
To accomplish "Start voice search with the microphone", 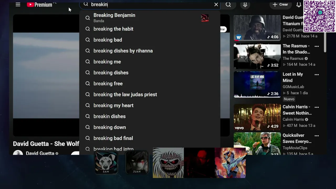I will point(245,4).
